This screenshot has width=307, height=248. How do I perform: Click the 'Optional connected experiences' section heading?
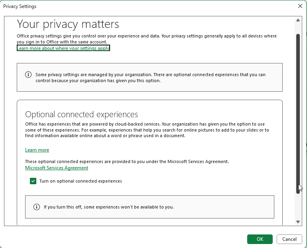81,114
